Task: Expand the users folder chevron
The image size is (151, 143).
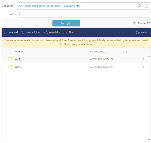Action: 144,67
